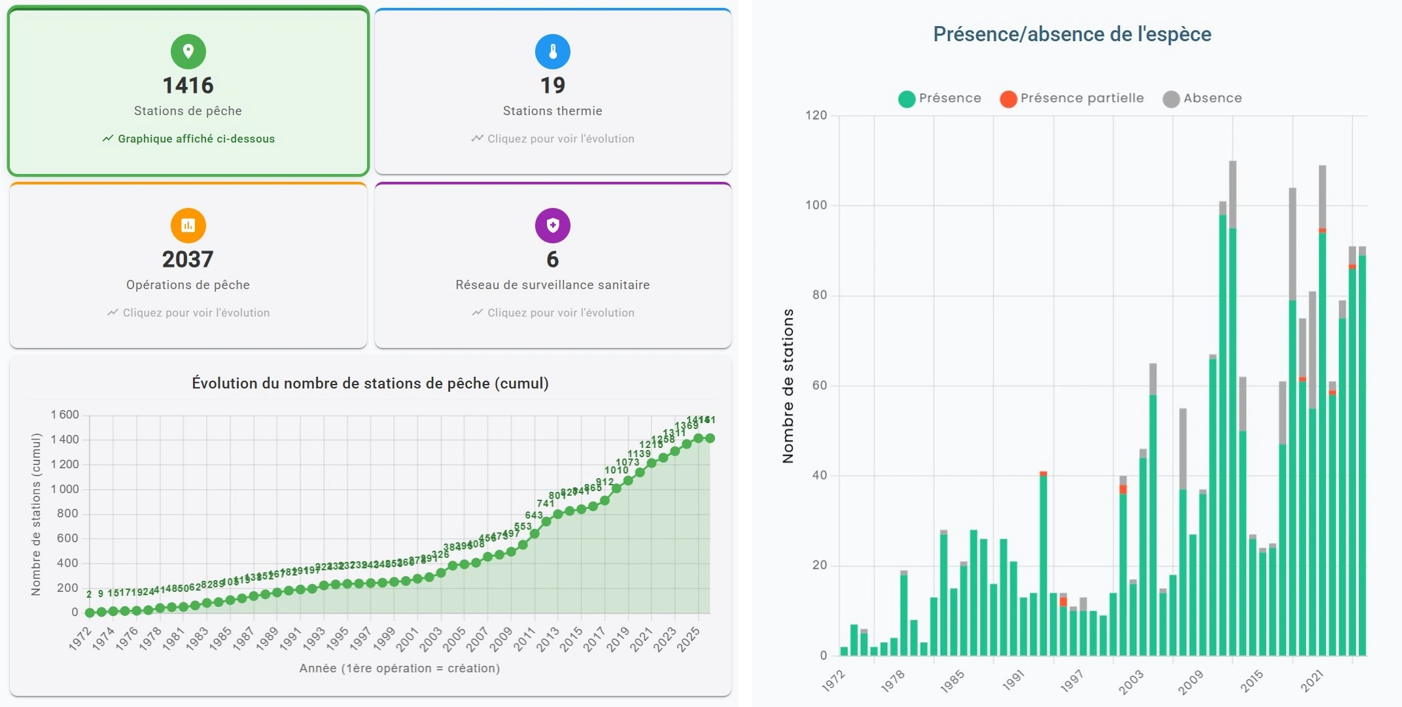
Task: Click the 'Année (1ère opération = création)' label
Action: pyautogui.click(x=400, y=668)
